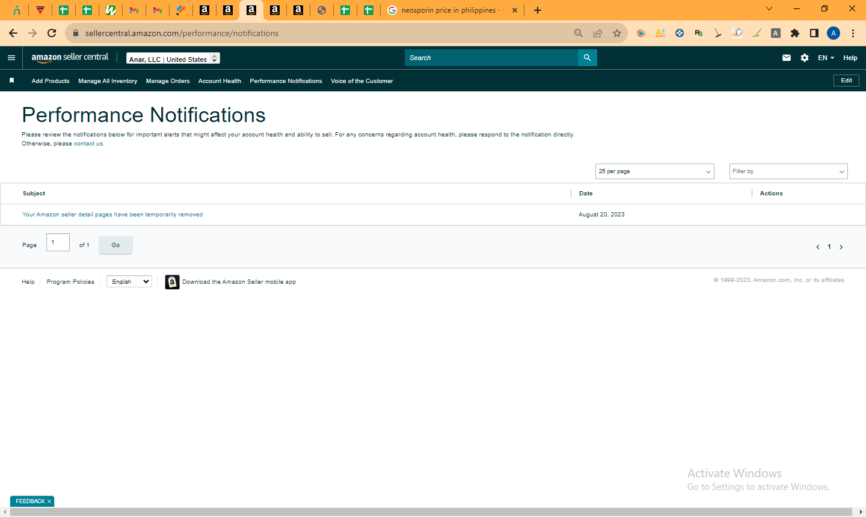
Task: Open the AMZScout extension icon
Action: coord(660,33)
